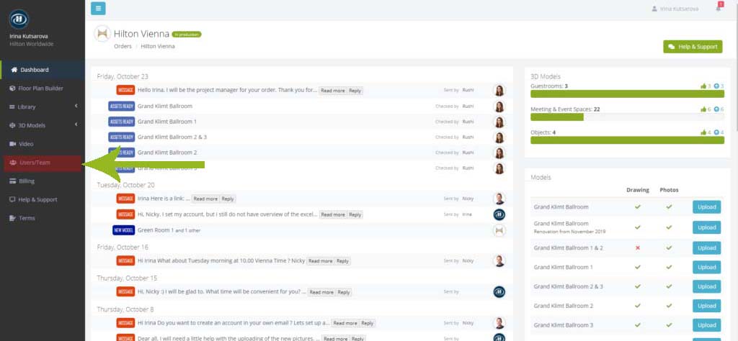Reply to the Hi, Nicky account message
Viewport: 738px width, 341px height.
(355, 214)
